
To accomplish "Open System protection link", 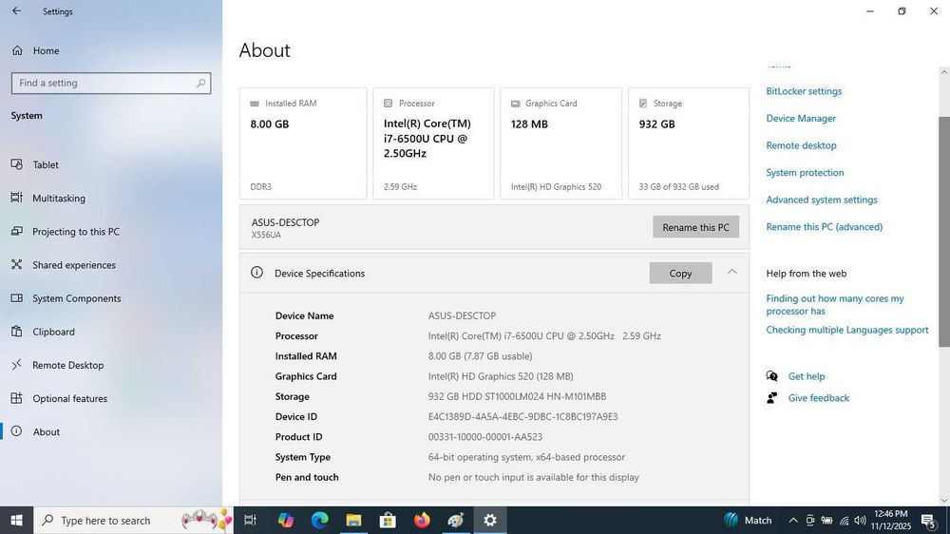I will click(805, 173).
